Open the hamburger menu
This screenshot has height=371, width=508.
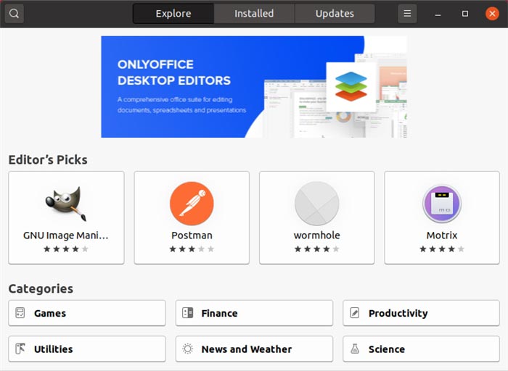pos(407,14)
